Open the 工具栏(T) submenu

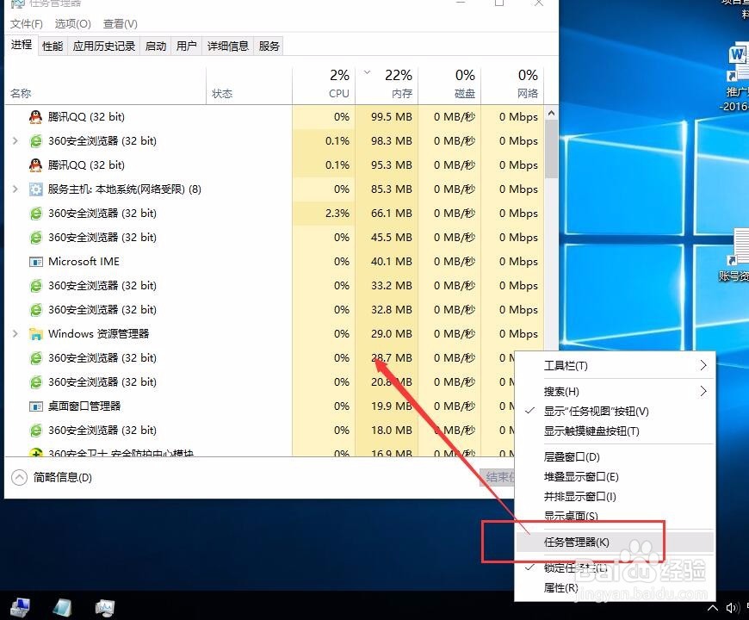click(615, 366)
